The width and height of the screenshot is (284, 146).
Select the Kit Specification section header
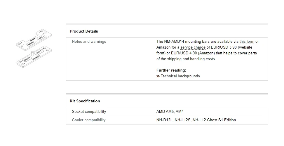[85, 101]
